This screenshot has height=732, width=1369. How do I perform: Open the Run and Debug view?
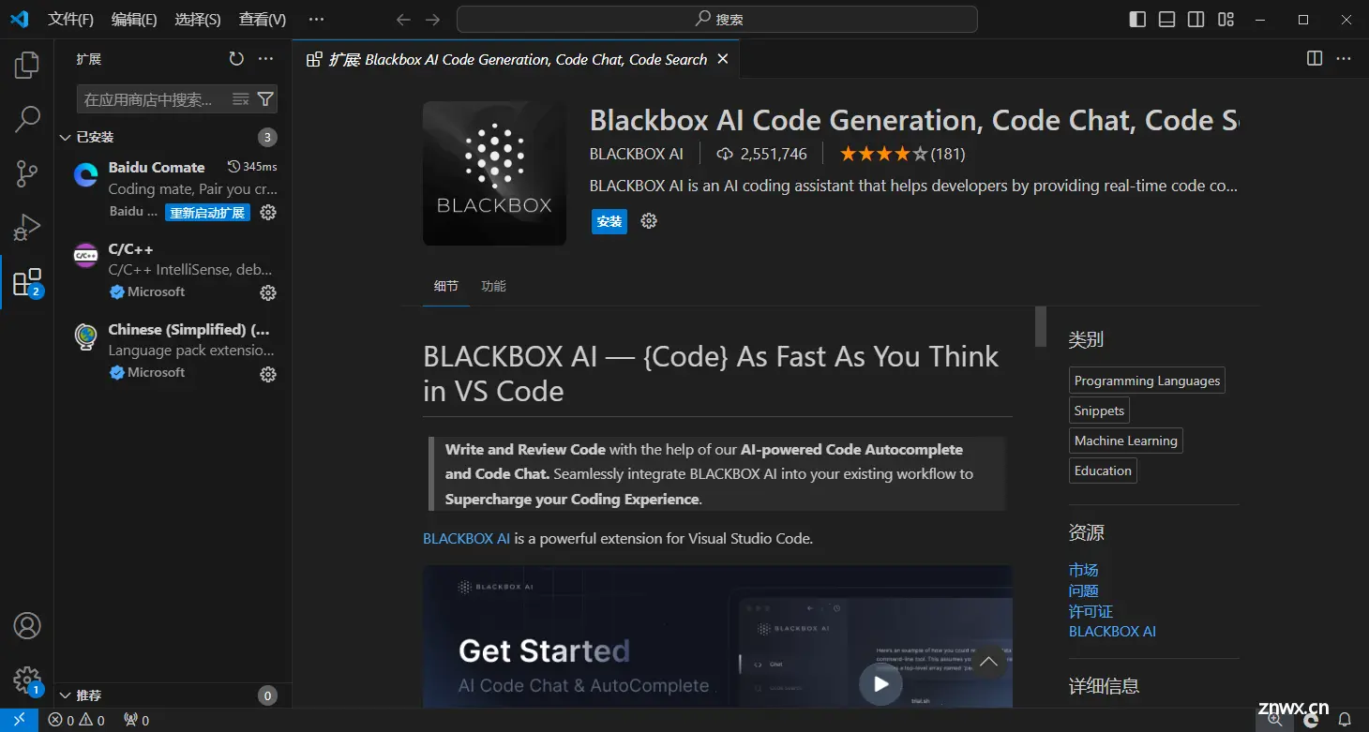pos(27,228)
